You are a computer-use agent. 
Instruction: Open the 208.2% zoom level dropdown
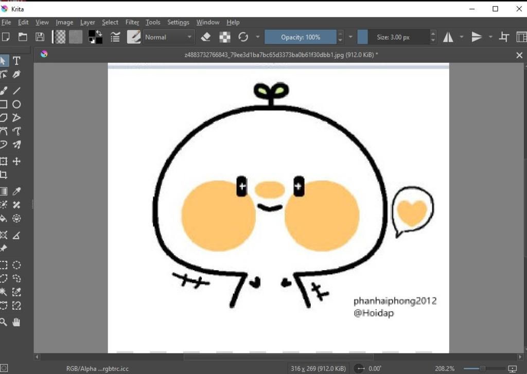(x=444, y=369)
